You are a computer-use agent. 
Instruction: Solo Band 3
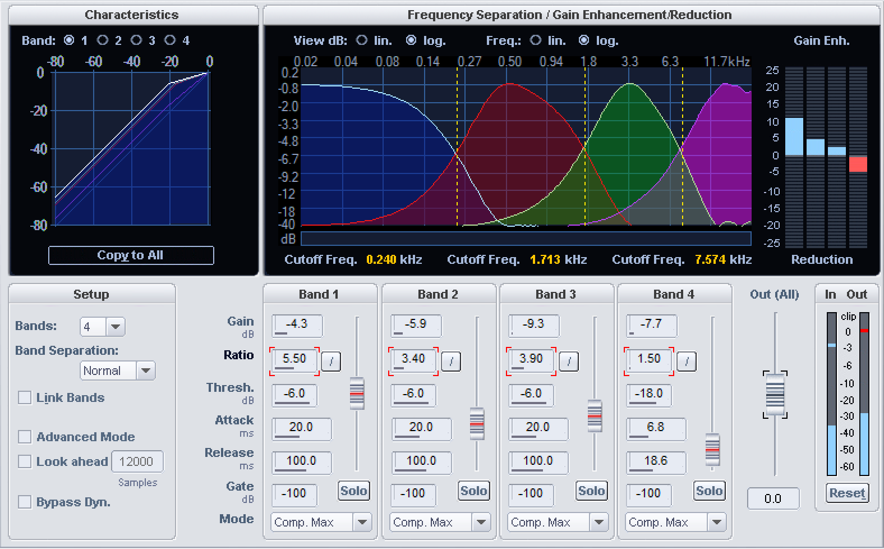point(591,491)
